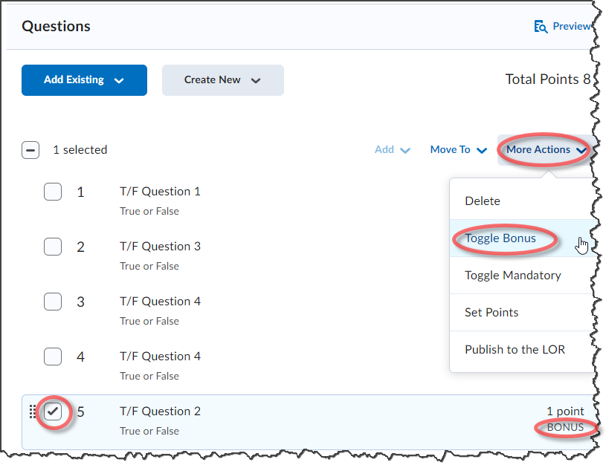Image resolution: width=606 pixels, height=465 pixels.
Task: Click Publish to the LOR option
Action: (515, 350)
